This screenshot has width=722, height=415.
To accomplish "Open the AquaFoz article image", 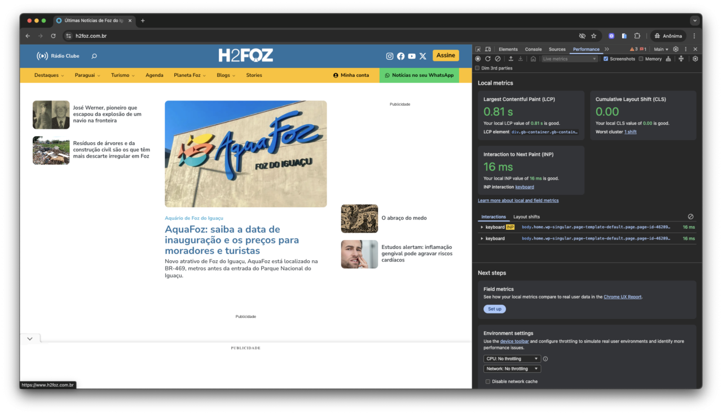I will coord(245,154).
